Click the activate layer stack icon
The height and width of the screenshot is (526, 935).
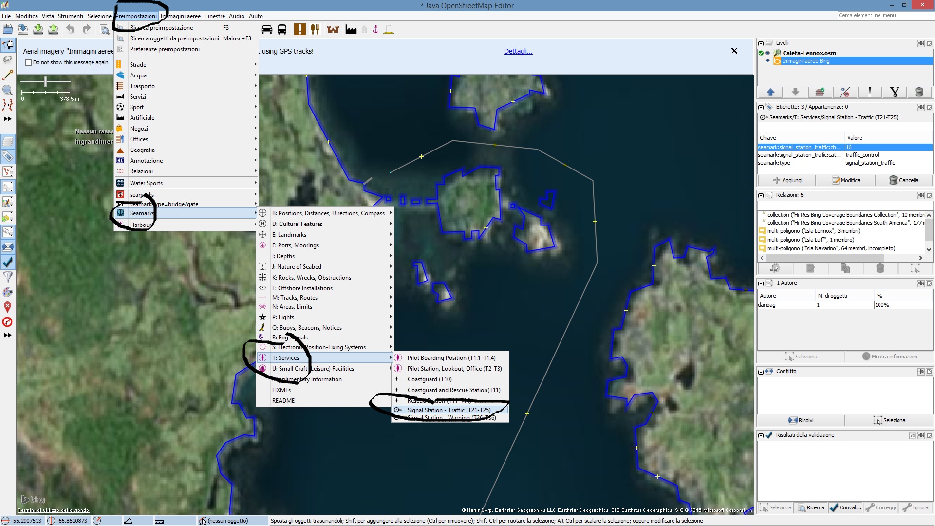tap(820, 92)
